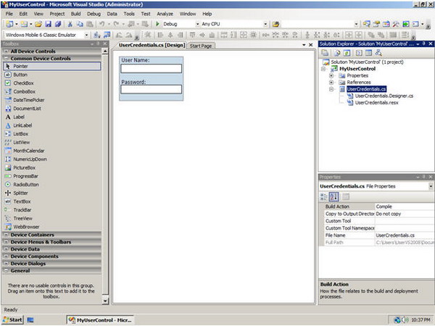
Task: Switch Properties panel to Categorized view
Action: tap(324, 197)
